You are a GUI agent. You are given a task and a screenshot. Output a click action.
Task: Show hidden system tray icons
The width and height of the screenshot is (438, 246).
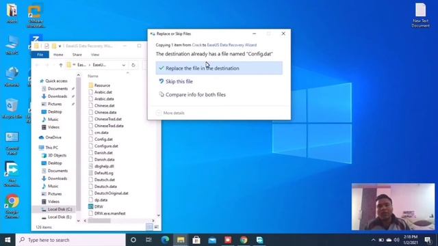coord(374,240)
